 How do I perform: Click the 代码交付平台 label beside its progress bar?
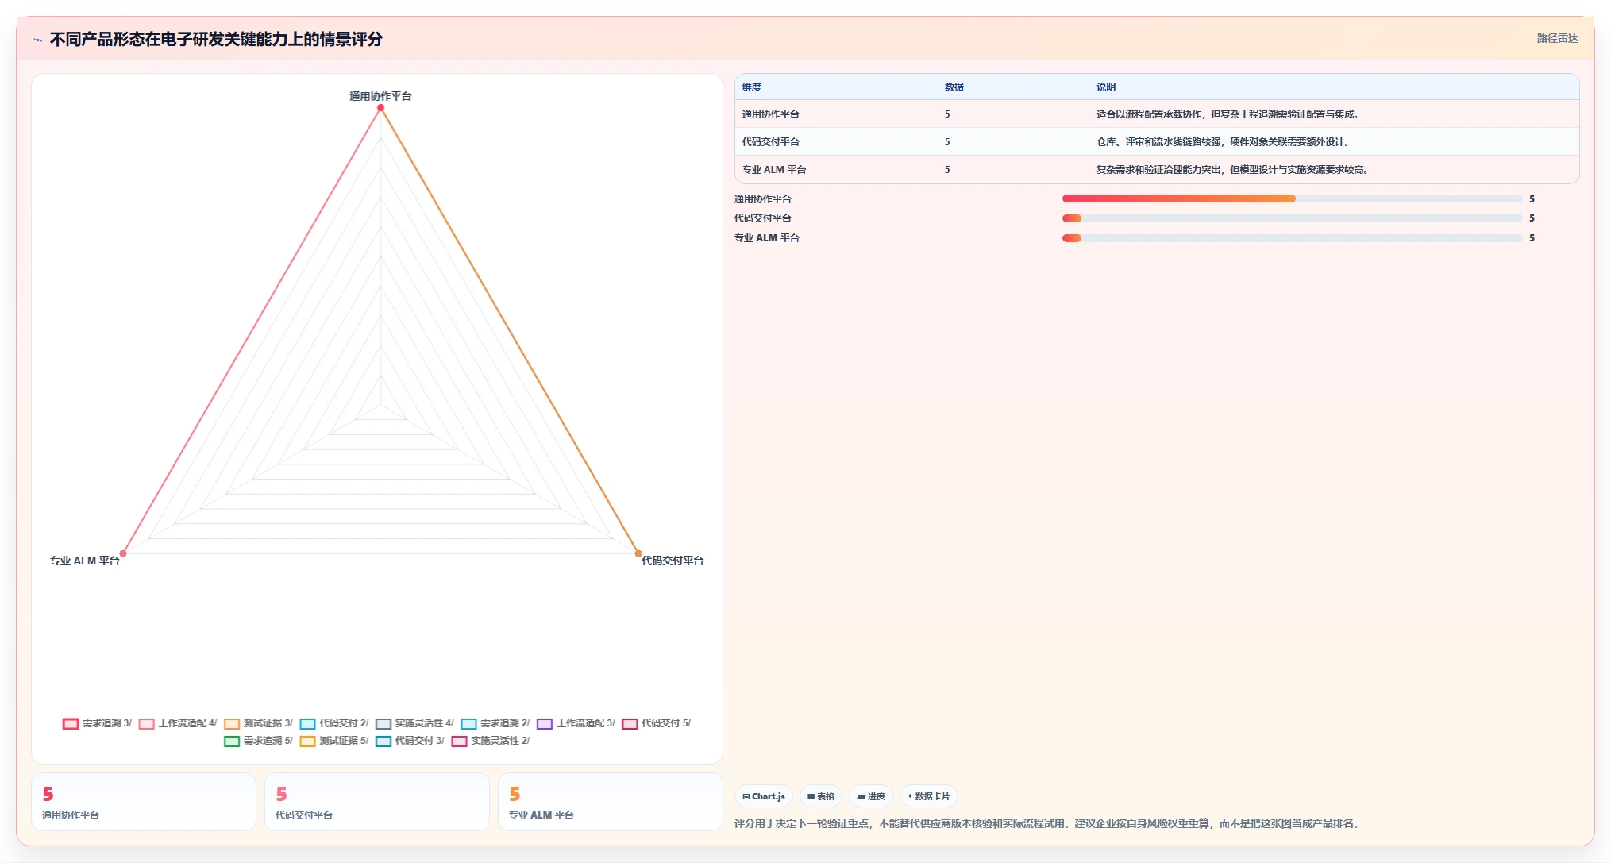[762, 218]
